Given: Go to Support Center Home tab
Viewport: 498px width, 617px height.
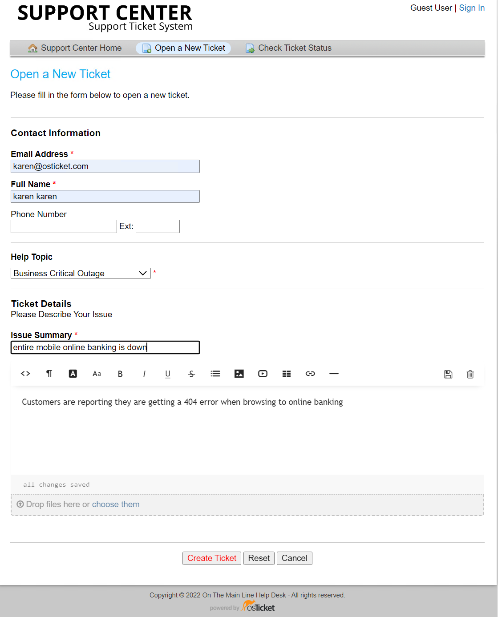Looking at the screenshot, I should (x=75, y=48).
